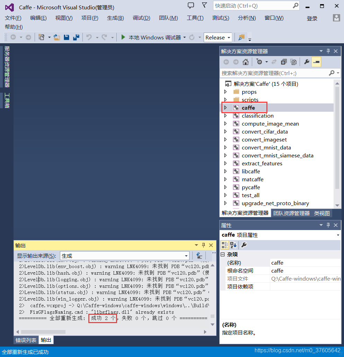
Task: Click the Solution Explorer search magnifier icon
Action: 332,73
